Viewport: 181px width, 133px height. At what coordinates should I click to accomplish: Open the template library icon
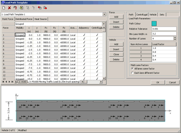[21, 8]
